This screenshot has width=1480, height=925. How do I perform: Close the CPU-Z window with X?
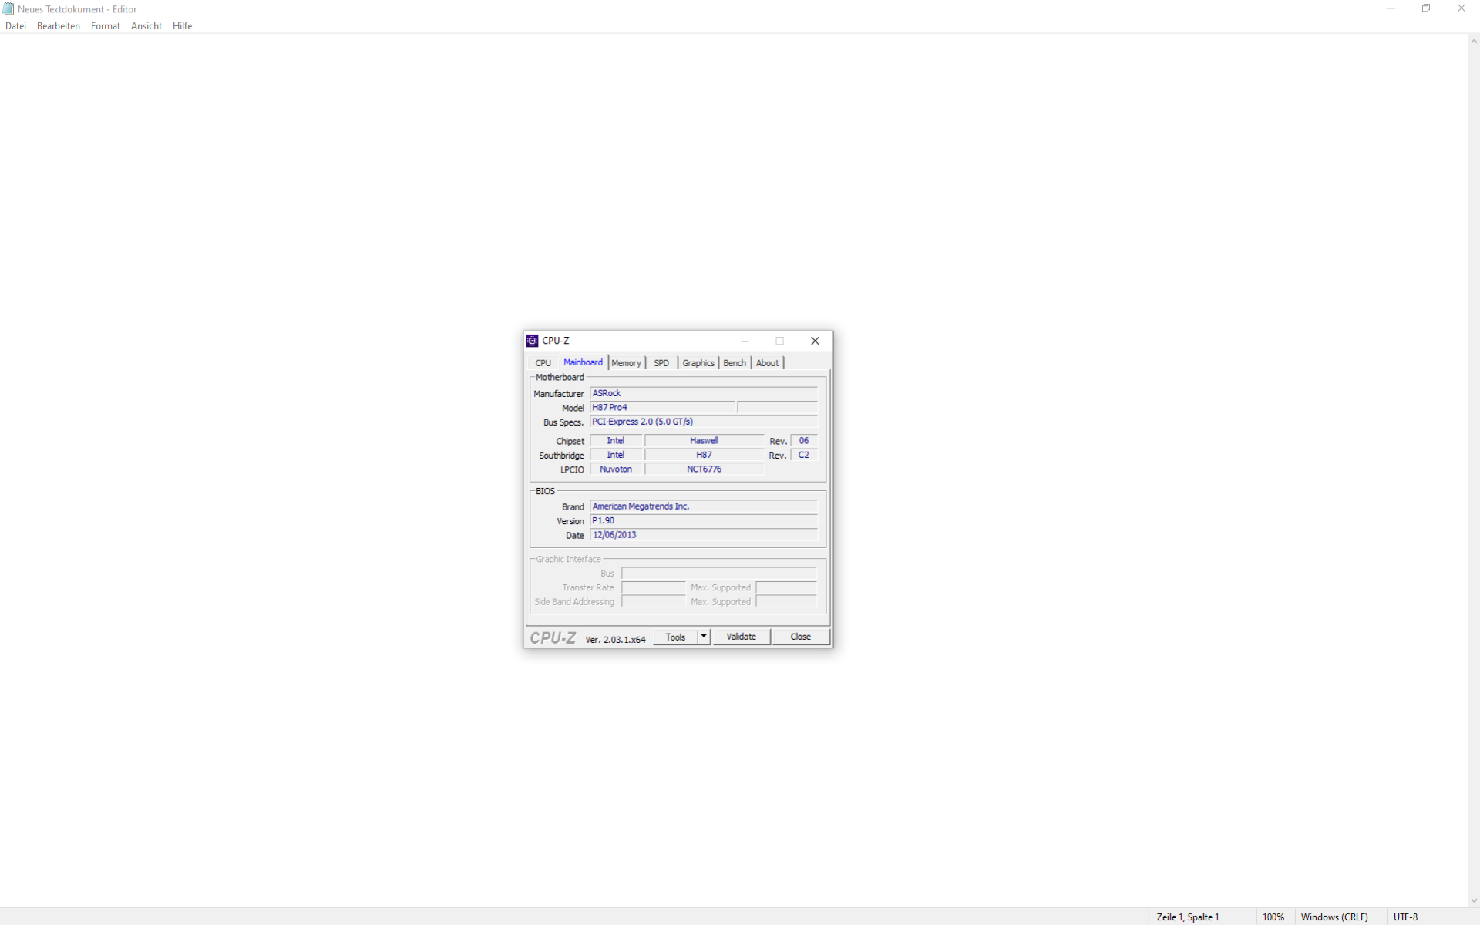pyautogui.click(x=815, y=341)
